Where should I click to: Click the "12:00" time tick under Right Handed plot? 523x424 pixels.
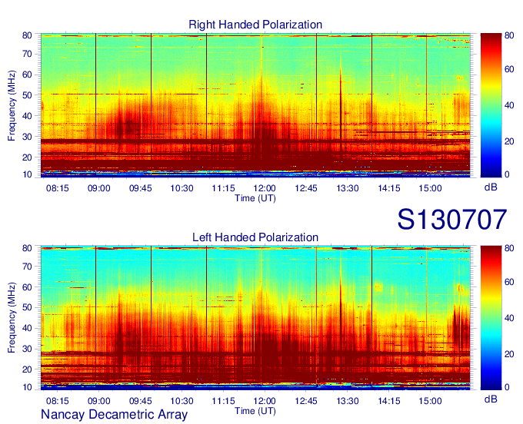(x=265, y=188)
